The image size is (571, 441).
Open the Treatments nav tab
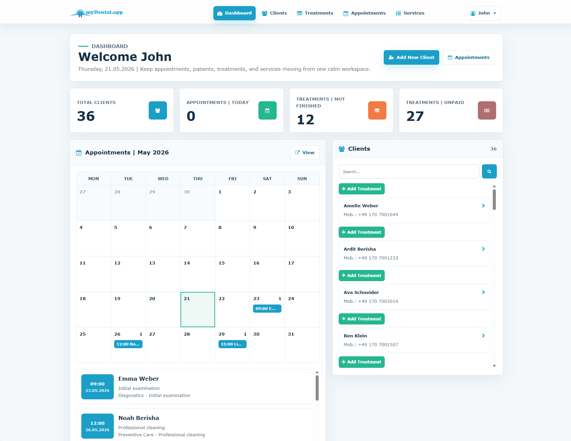(x=315, y=13)
